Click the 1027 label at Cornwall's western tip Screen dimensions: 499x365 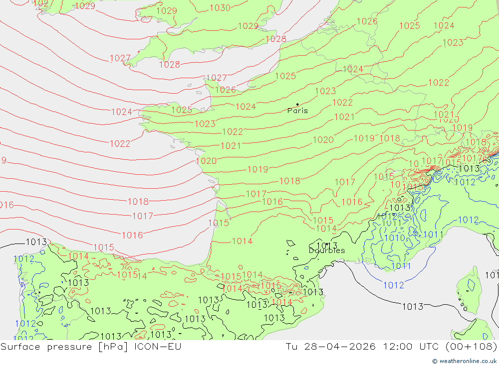pyautogui.click(x=120, y=58)
